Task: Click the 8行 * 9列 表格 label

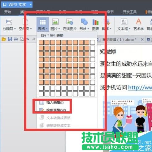Action: [x=52, y=36]
